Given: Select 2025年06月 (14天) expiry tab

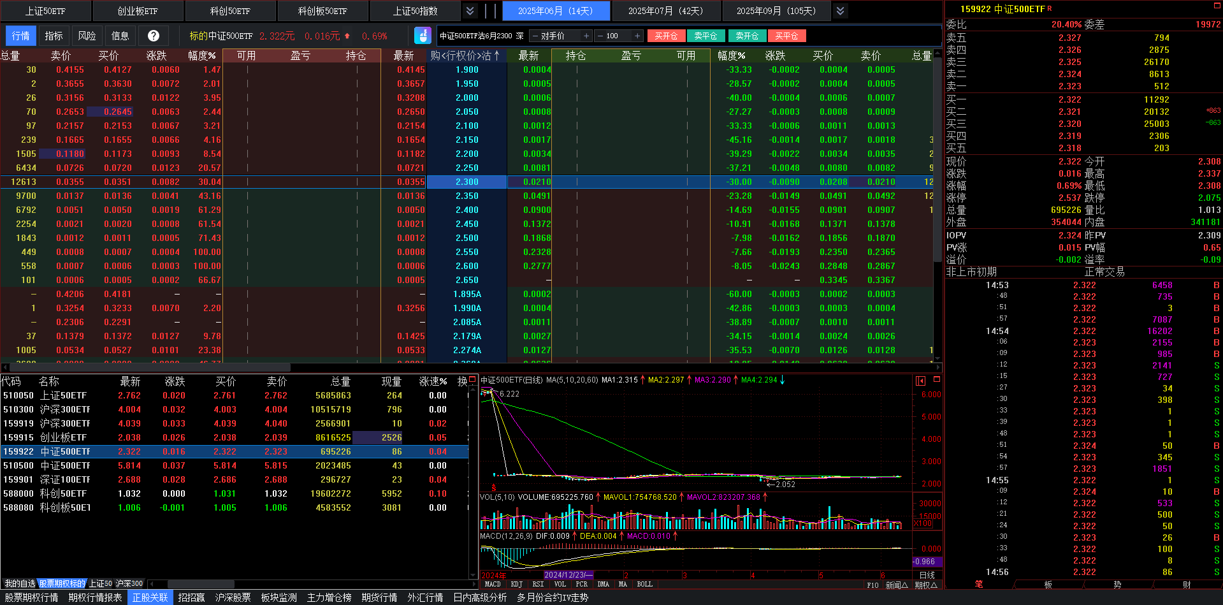Looking at the screenshot, I should pos(556,11).
